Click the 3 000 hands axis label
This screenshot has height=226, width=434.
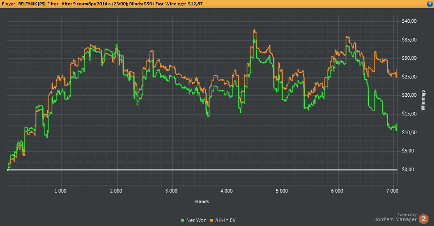pos(172,191)
